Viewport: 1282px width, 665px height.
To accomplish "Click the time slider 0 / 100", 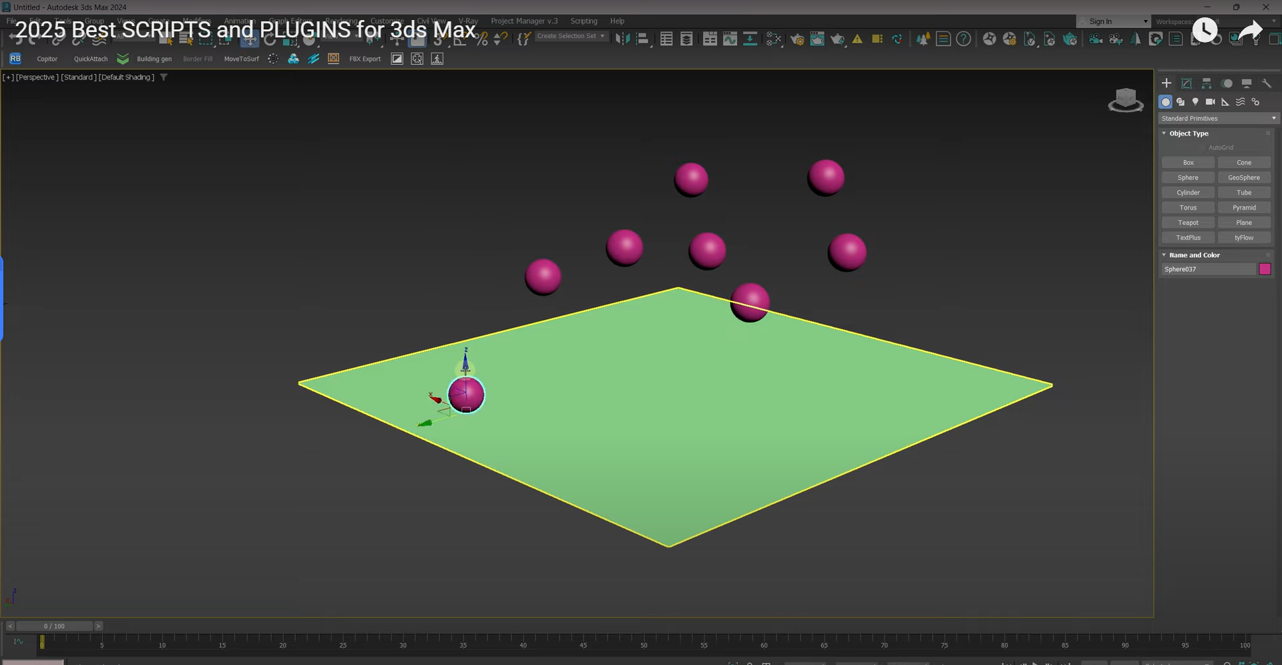I will (54, 626).
